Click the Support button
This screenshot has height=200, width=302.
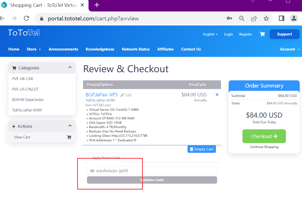[284, 34]
